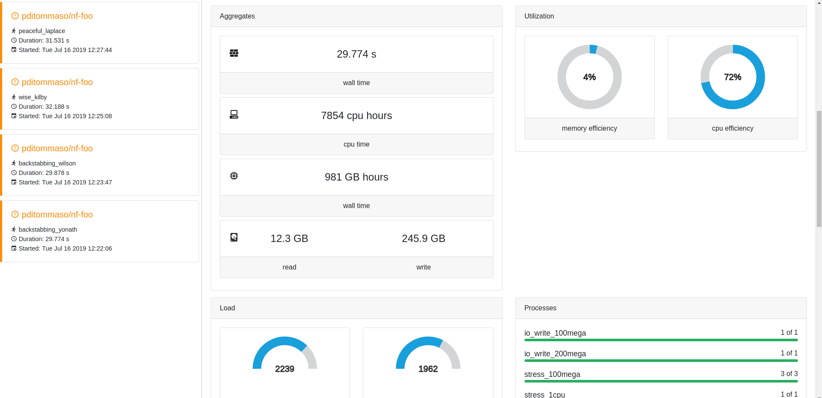Viewport: 822px width, 398px height.
Task: Click the warning clock icon beside peaceful_laplace's repository name
Action: tap(14, 16)
